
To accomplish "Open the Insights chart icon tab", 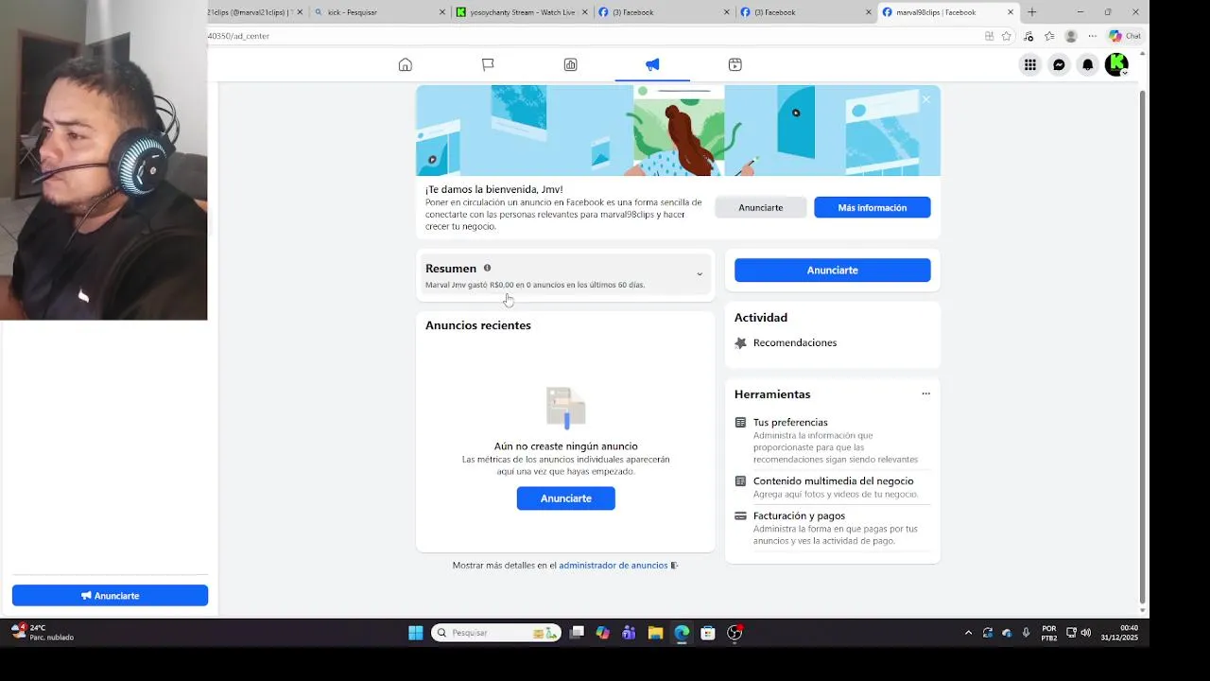I will [570, 64].
